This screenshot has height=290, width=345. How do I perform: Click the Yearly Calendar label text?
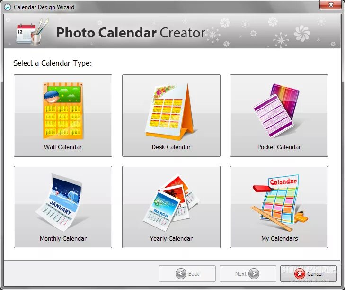[x=171, y=239]
